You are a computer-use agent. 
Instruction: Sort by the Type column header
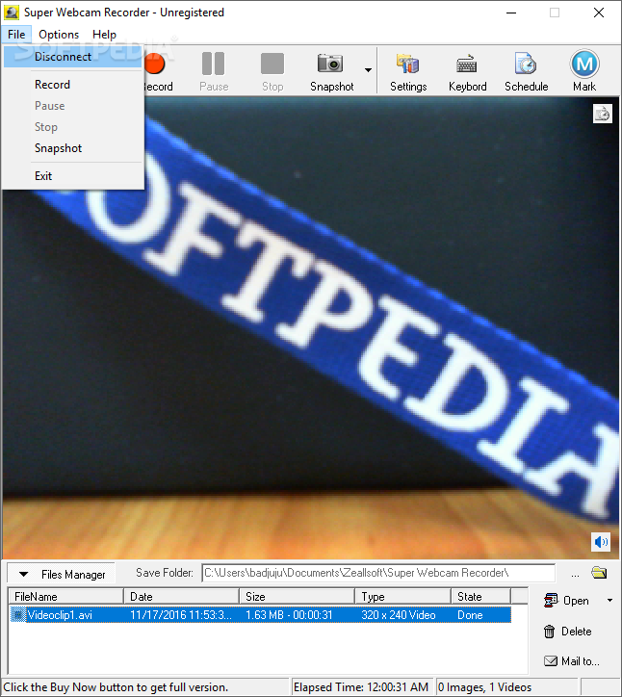pos(402,596)
